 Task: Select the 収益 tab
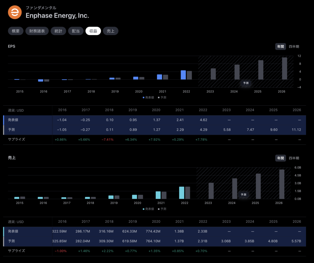click(x=93, y=31)
